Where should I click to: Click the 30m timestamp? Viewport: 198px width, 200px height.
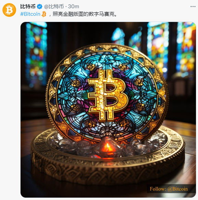pos(73,7)
